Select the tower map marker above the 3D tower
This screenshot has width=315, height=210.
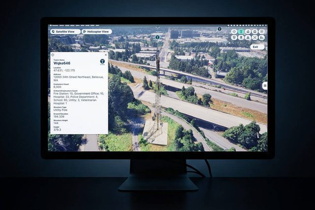point(157,37)
